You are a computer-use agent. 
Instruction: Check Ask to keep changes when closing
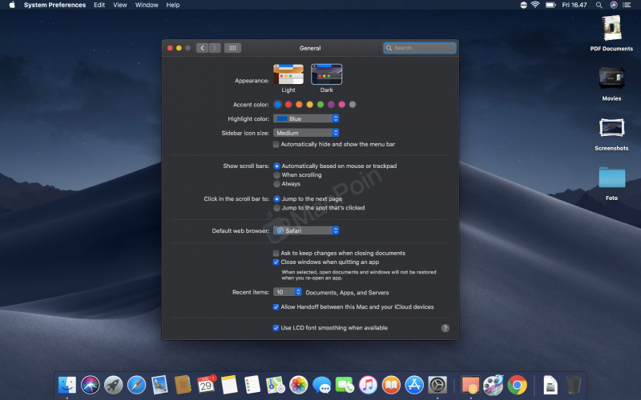tap(276, 254)
